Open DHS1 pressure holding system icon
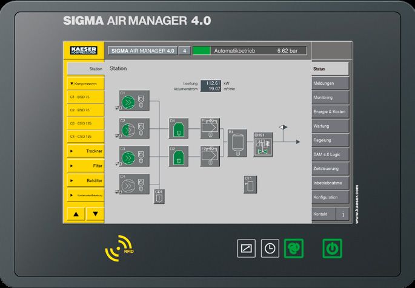Viewport: 415px width, 288px height. (263, 145)
